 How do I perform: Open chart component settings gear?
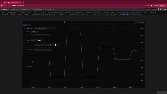[x=143, y=22]
